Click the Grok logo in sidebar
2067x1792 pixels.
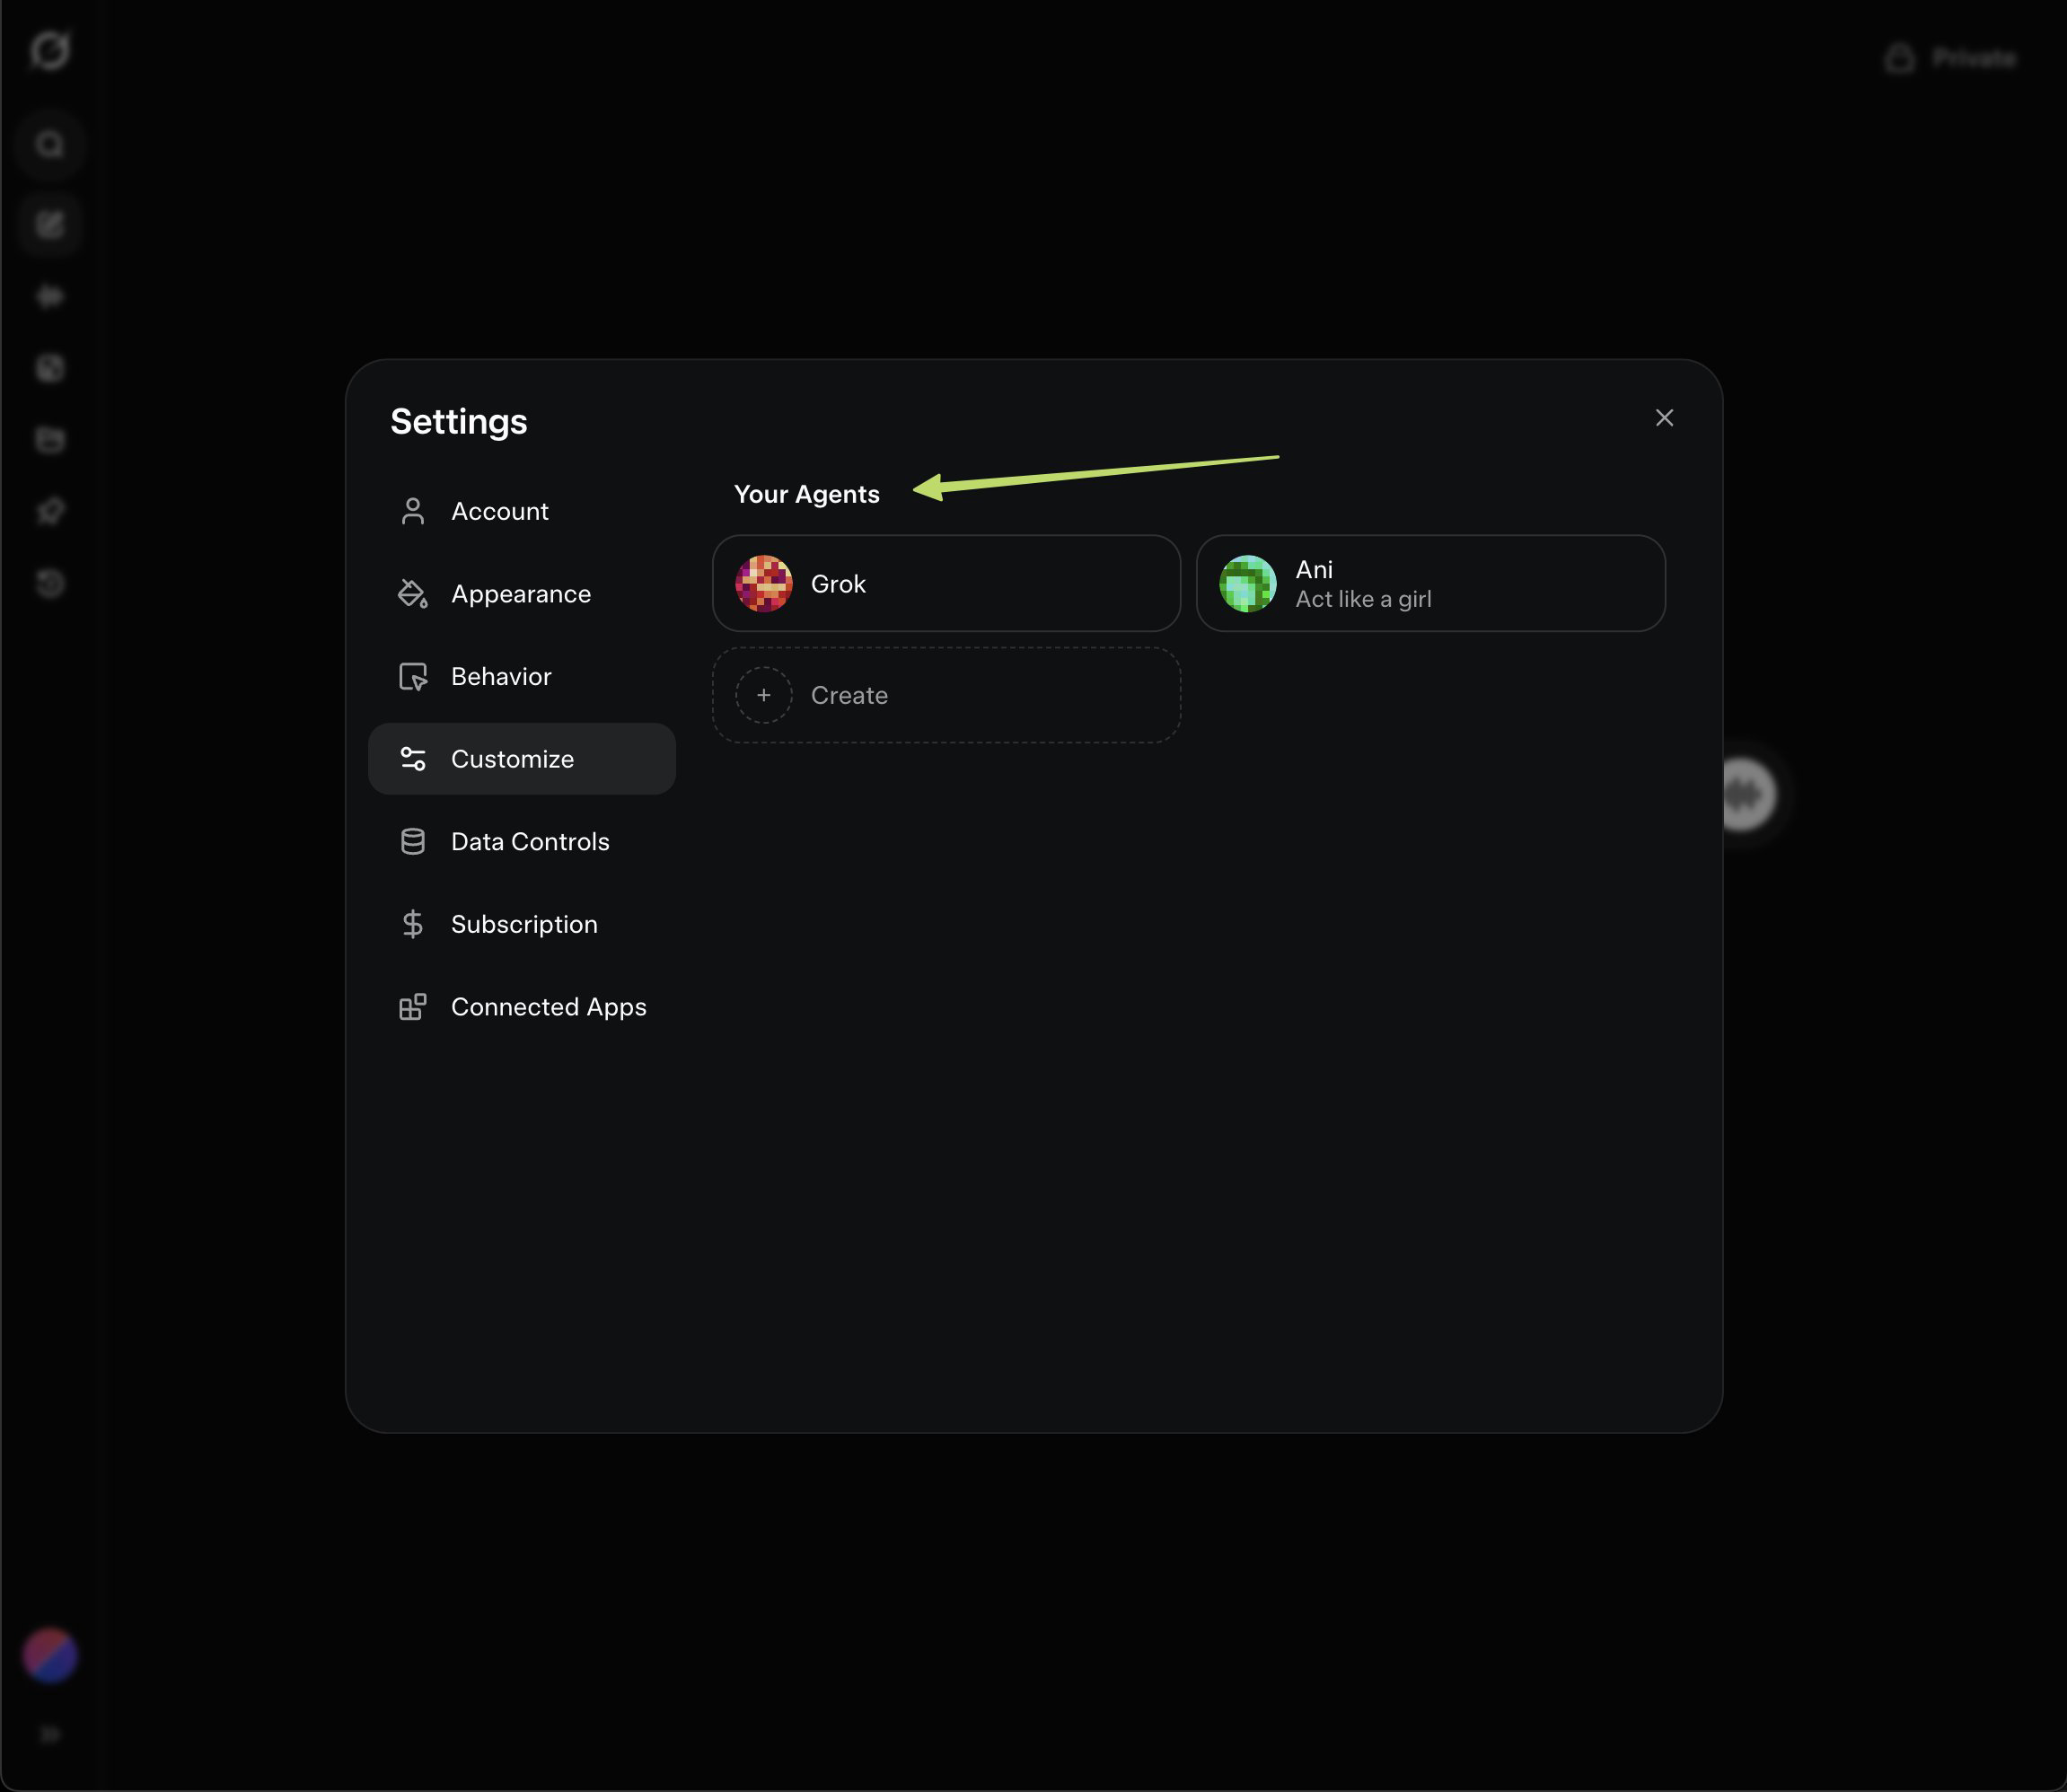point(50,50)
